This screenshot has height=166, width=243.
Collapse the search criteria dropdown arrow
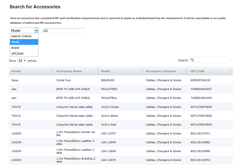37,30
